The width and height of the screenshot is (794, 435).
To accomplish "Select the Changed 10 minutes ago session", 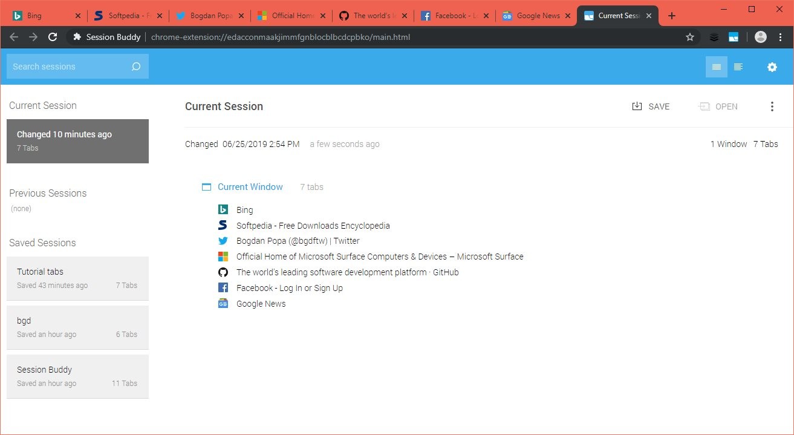I will (77, 141).
